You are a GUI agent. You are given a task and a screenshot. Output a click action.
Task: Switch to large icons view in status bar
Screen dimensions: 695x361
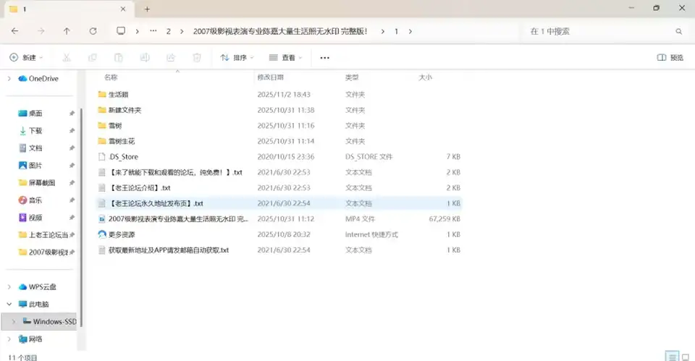(x=686, y=357)
